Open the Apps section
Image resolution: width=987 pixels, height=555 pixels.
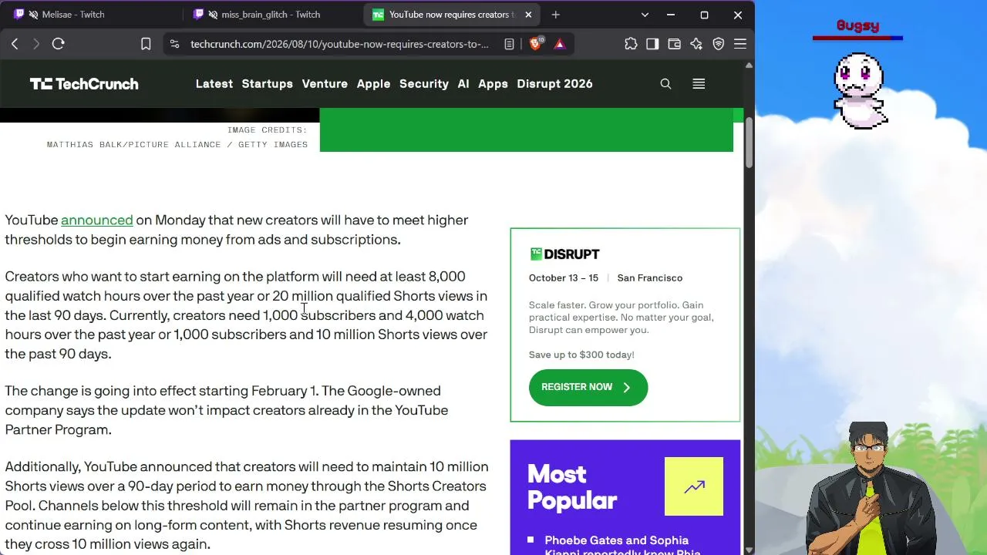point(493,84)
